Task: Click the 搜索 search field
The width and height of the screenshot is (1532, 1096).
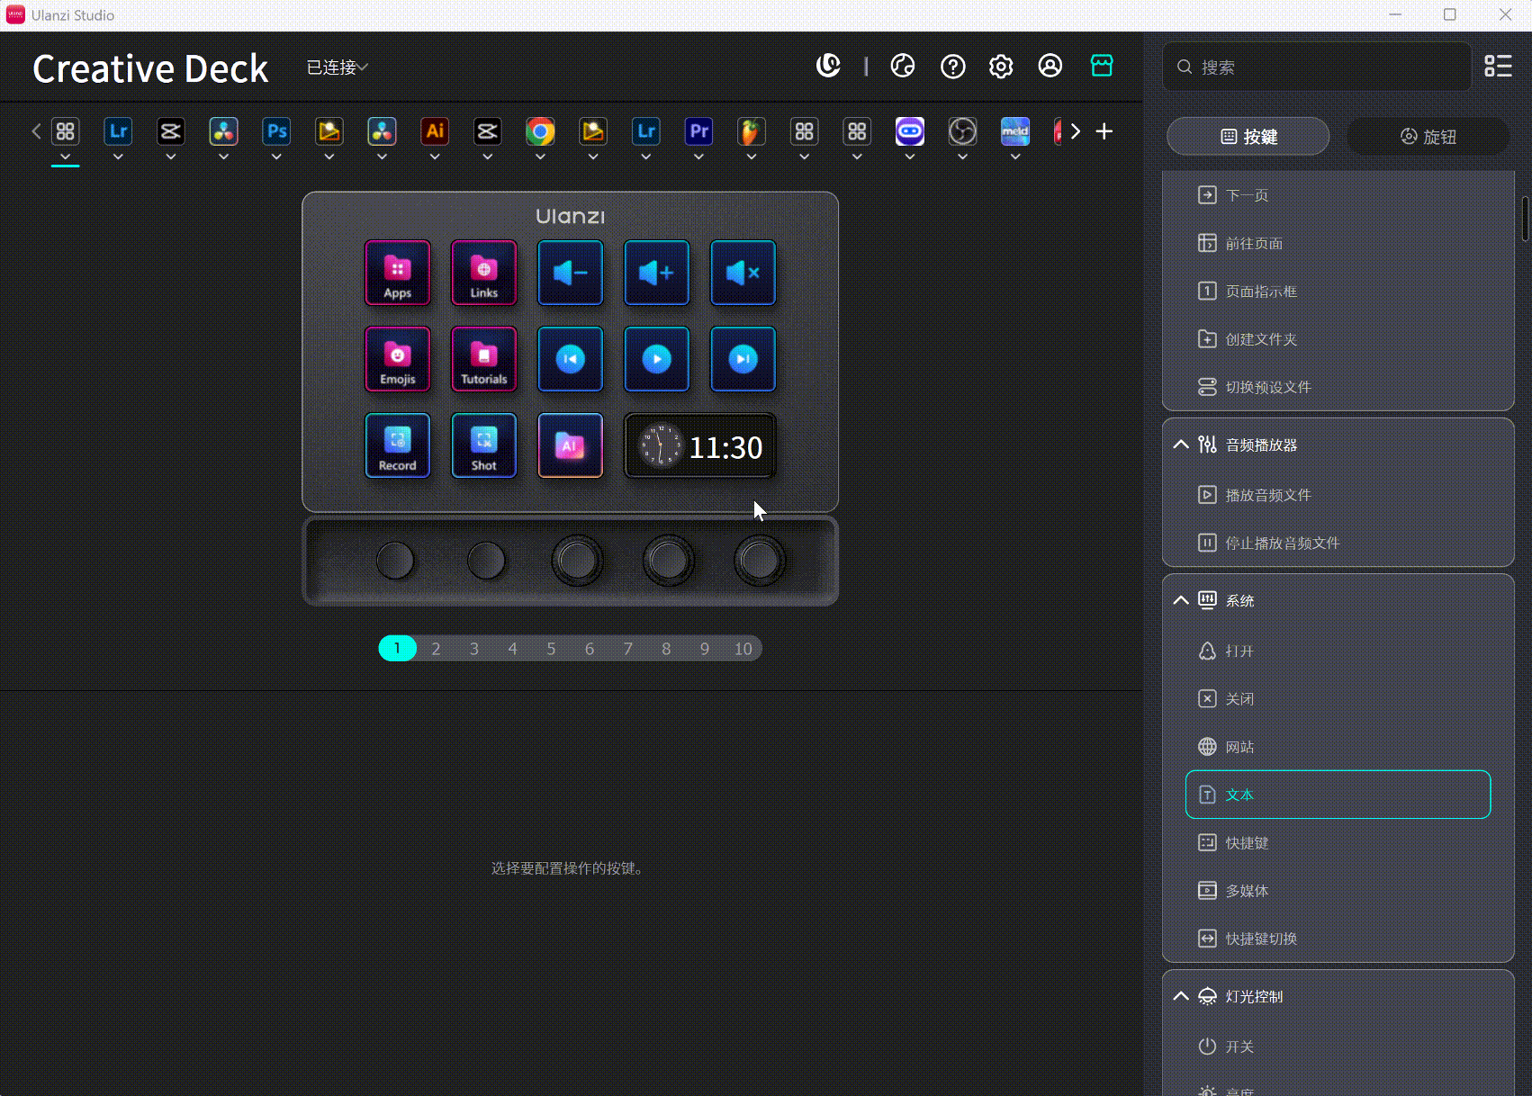Action: 1323,67
